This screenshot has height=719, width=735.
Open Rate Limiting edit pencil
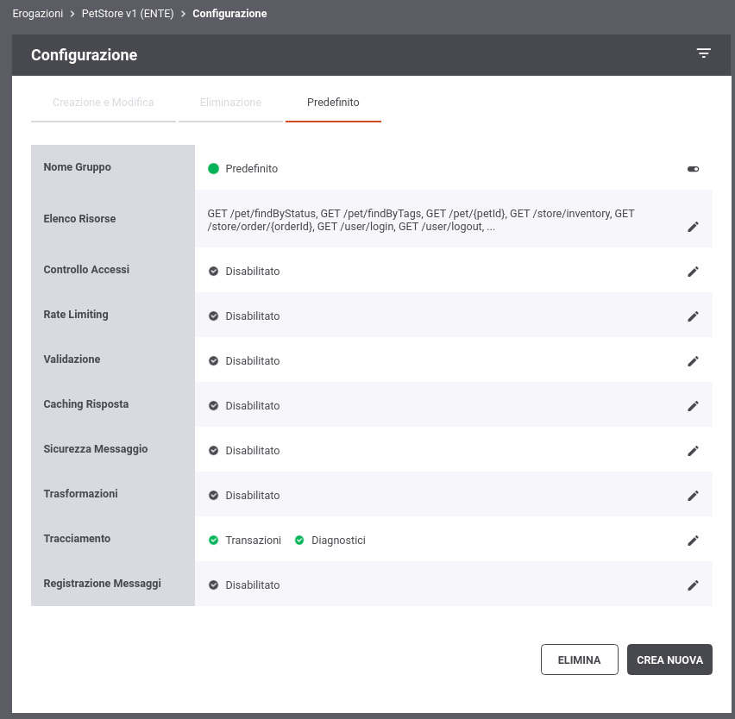pyautogui.click(x=693, y=316)
